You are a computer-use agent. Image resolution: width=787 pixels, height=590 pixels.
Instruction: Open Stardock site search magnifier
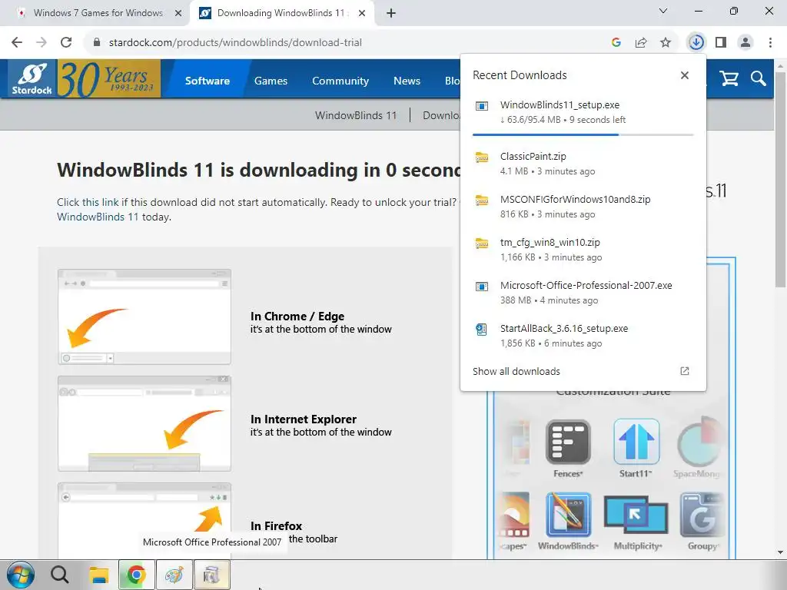758,78
